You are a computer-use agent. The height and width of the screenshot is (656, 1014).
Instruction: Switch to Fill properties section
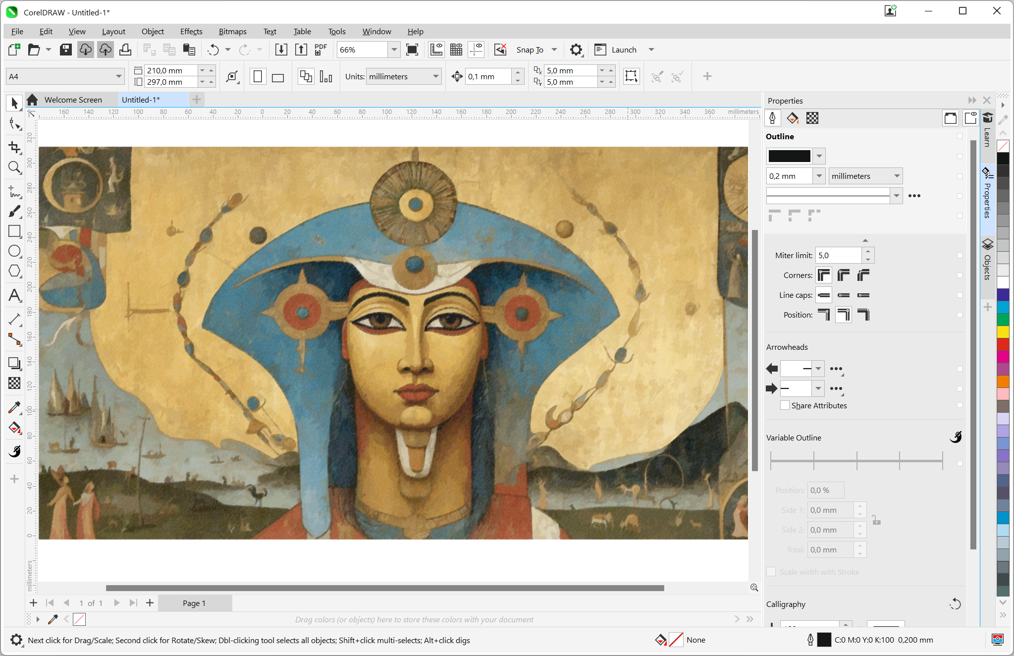[x=793, y=118]
